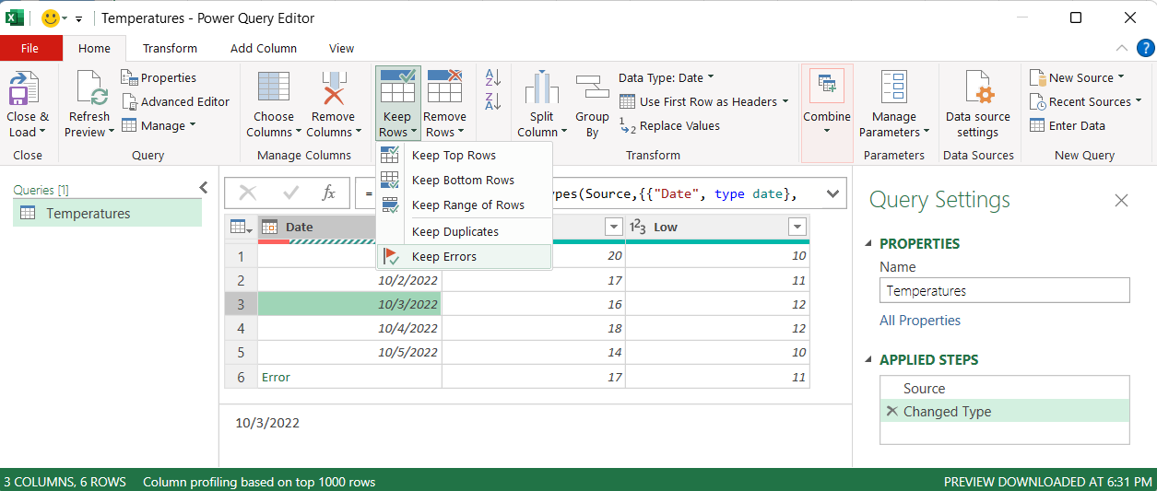Confirm formula with the checkmark icon
The height and width of the screenshot is (491, 1157).
coord(291,193)
